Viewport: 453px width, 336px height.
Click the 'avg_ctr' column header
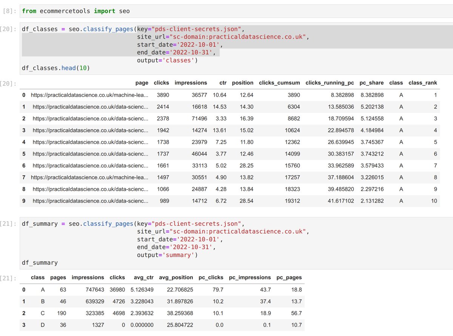click(144, 277)
